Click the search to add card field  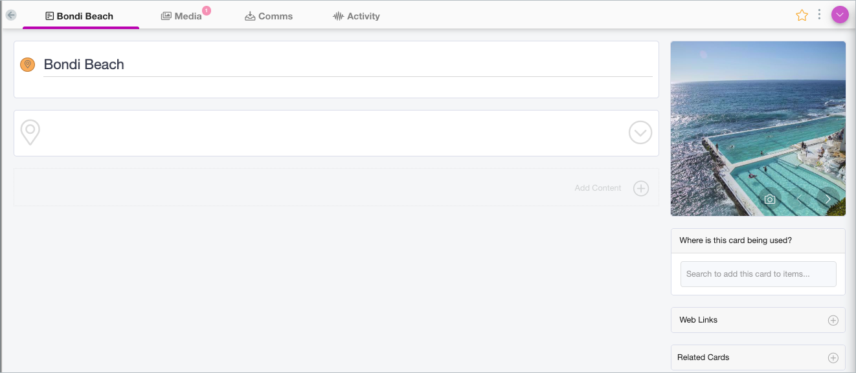click(x=758, y=274)
